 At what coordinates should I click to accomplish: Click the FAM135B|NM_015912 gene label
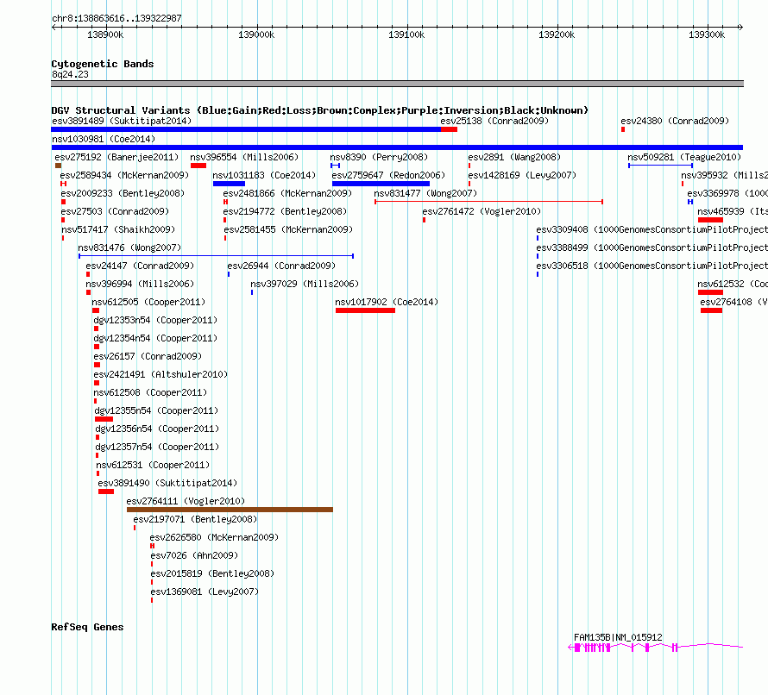[x=618, y=637]
